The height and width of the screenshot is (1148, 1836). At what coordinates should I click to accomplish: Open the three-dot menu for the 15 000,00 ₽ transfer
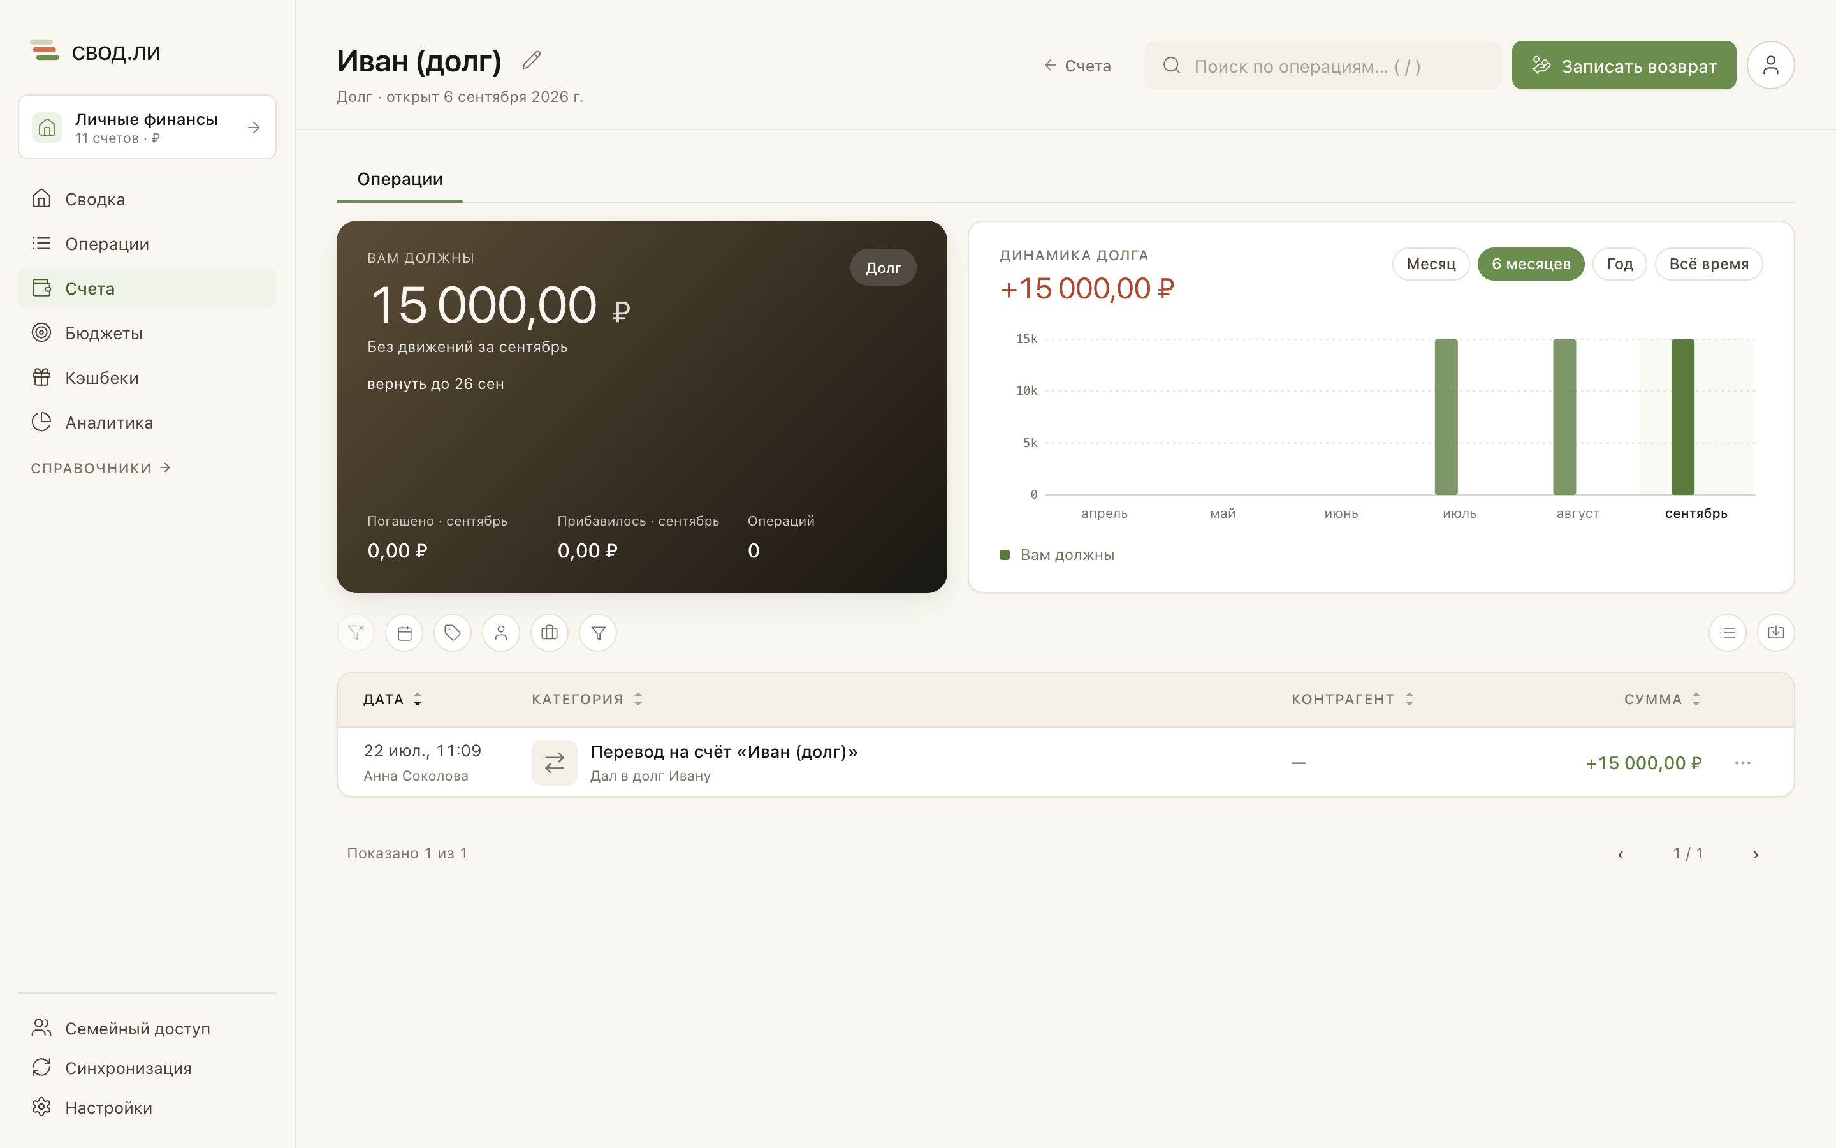pos(1743,762)
